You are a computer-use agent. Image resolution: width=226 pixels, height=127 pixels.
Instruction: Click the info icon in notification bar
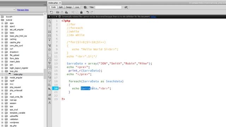coord(60,17)
